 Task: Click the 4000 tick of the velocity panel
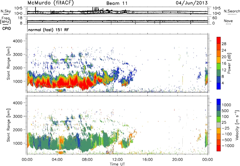point(18,103)
